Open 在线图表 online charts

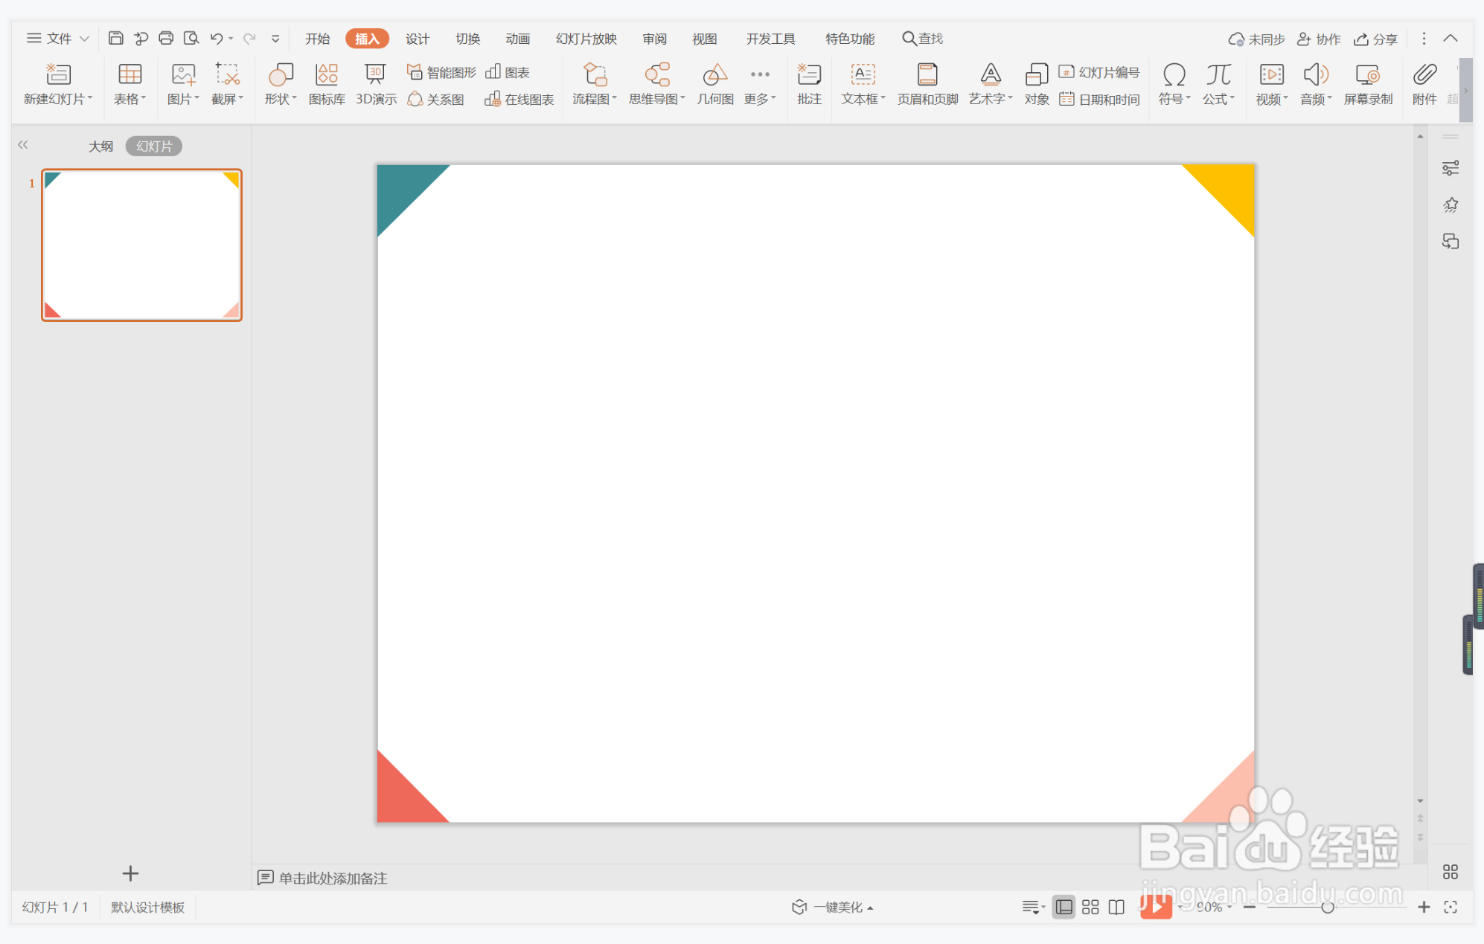click(519, 99)
